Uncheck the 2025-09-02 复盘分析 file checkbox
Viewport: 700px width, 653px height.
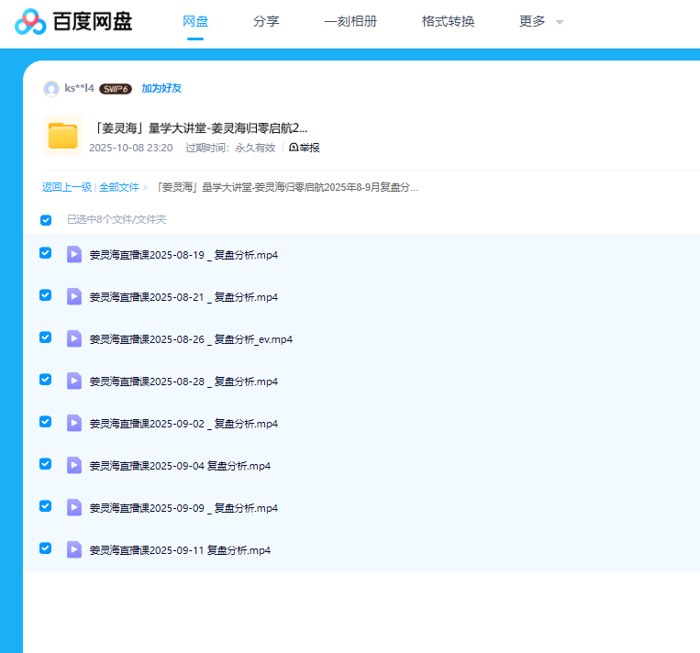(46, 422)
